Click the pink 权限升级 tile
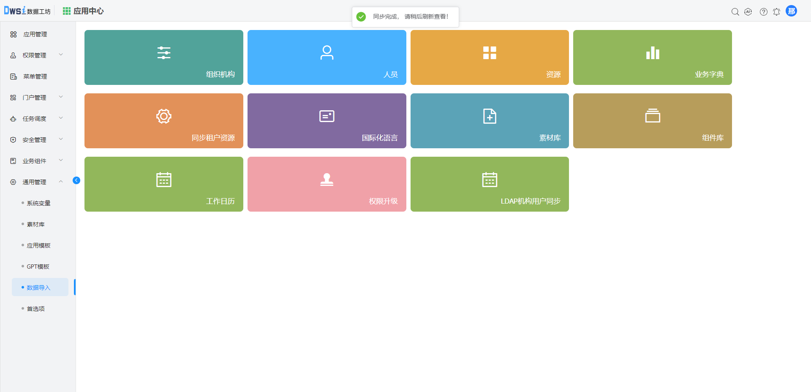This screenshot has width=811, height=392. [x=327, y=184]
